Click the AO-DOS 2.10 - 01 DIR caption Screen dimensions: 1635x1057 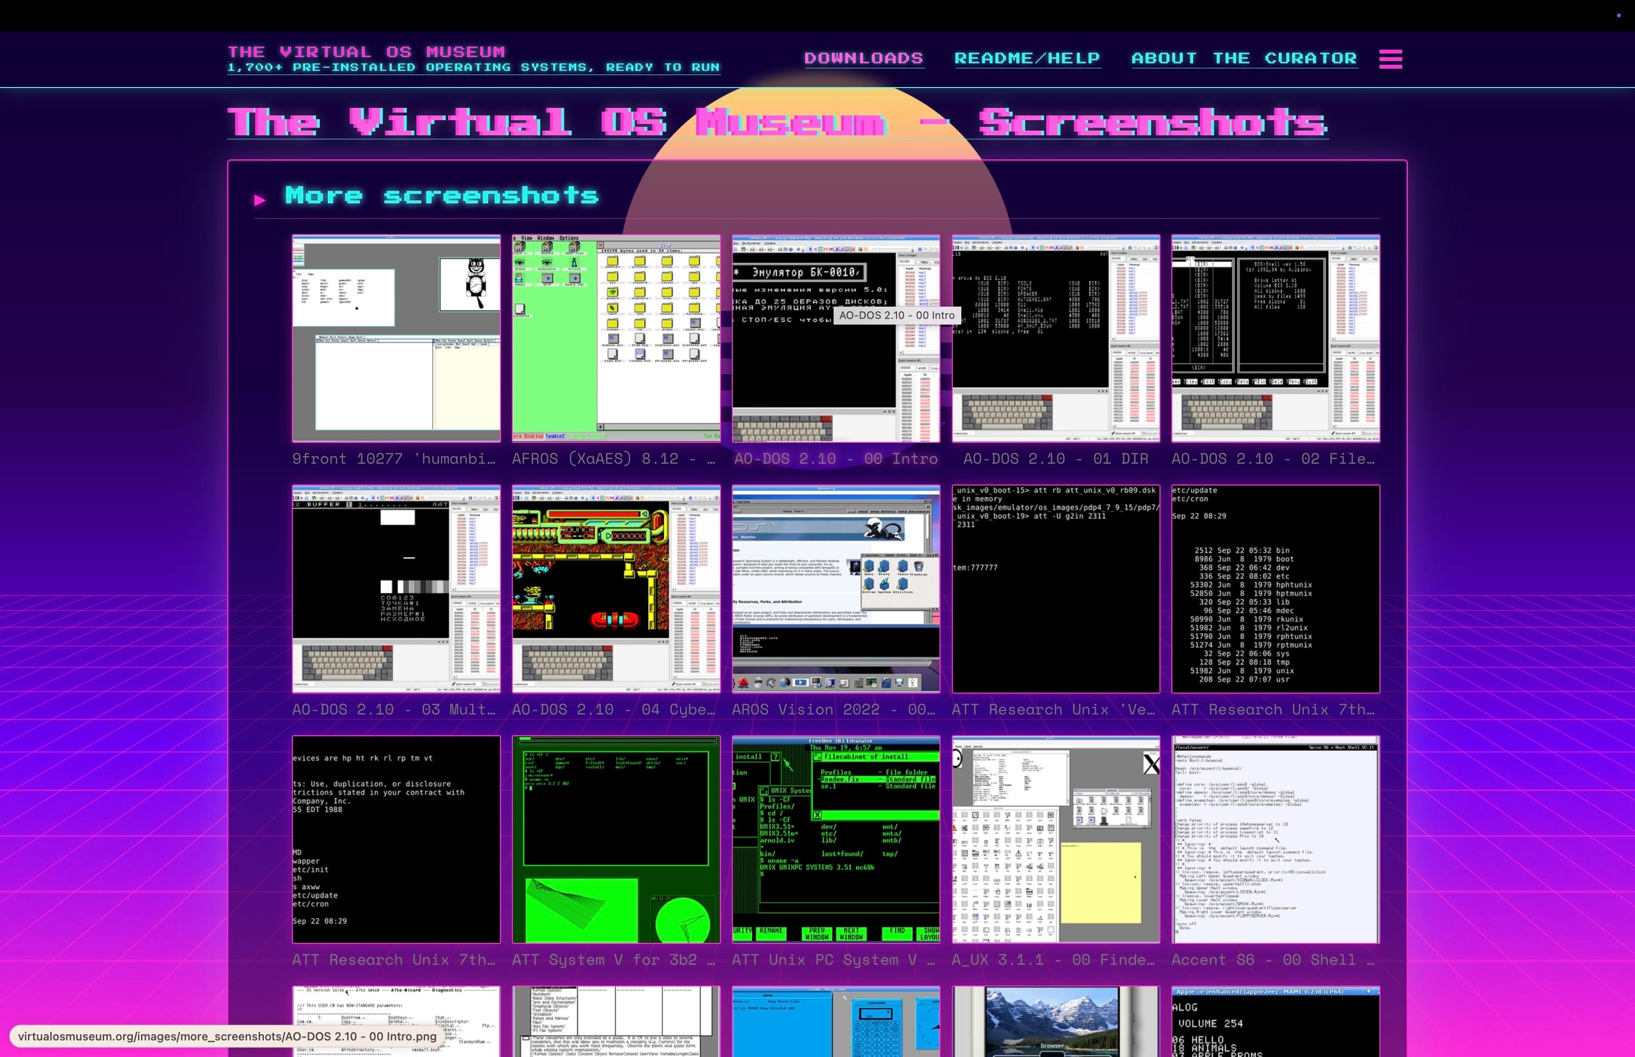tap(1056, 458)
